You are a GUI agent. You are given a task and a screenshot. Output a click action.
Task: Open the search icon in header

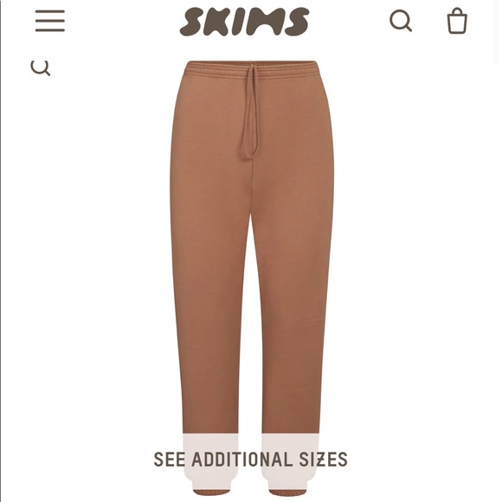[x=401, y=21]
